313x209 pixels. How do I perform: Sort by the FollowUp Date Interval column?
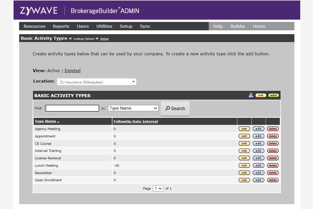tap(136, 121)
